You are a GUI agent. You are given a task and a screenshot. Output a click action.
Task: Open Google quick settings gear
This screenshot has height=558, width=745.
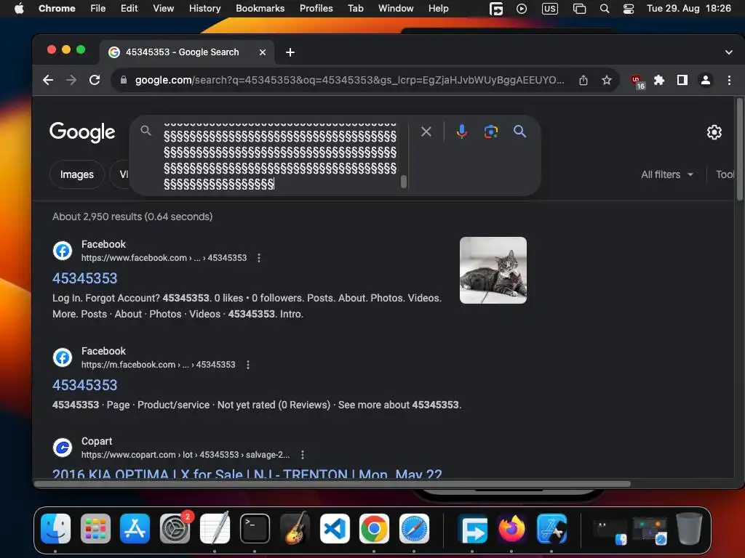(x=714, y=132)
